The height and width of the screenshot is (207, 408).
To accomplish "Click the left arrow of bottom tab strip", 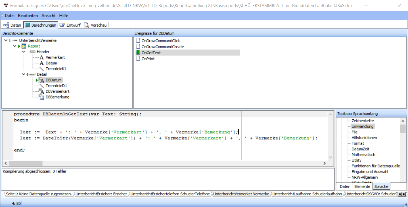I will coord(400,194).
